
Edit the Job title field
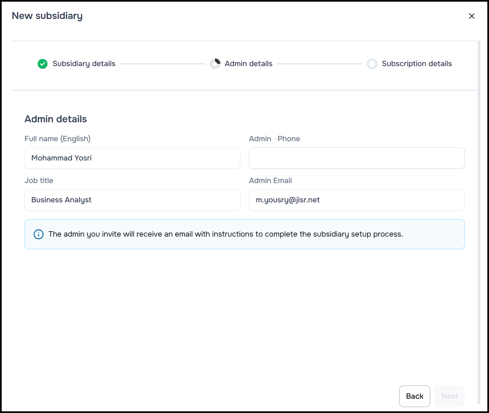click(x=132, y=200)
